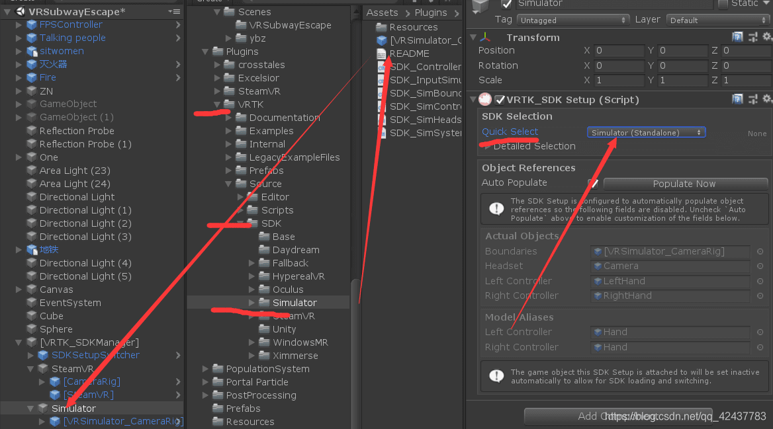Collapse the SteamVR hierarchy arrow

pyautogui.click(x=30, y=368)
